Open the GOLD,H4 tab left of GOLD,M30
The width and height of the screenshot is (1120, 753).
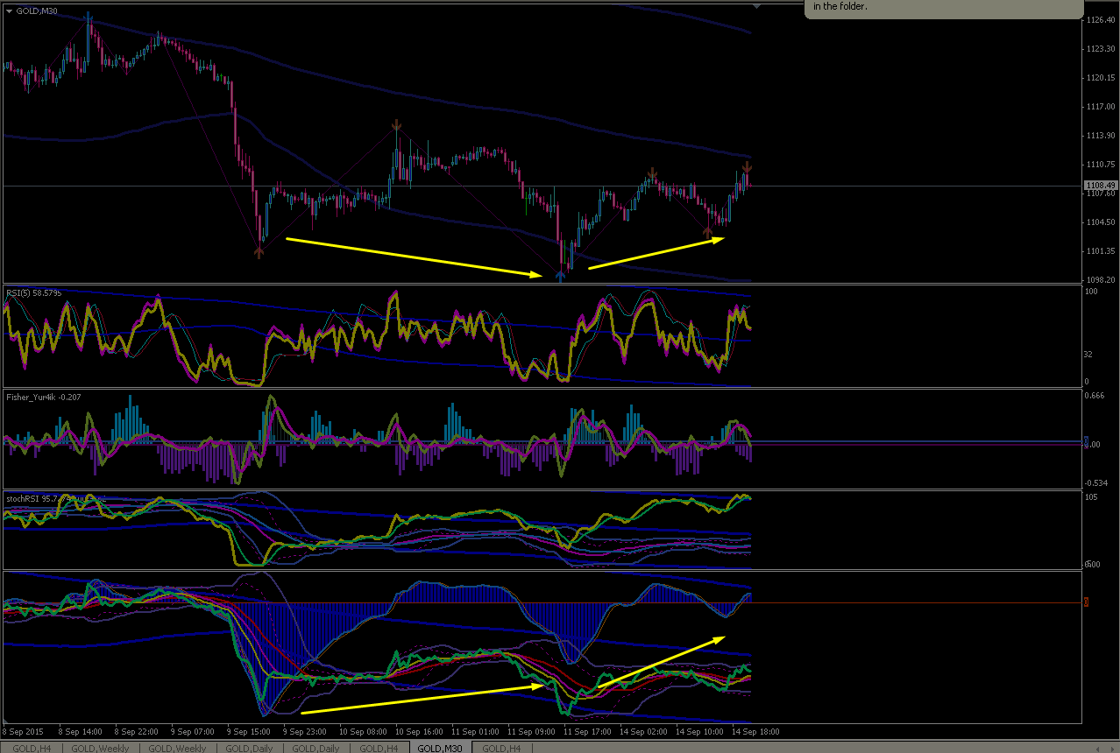pyautogui.click(x=379, y=749)
